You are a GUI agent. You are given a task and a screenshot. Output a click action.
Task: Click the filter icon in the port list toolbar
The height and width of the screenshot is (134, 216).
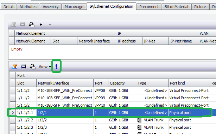click(14, 67)
